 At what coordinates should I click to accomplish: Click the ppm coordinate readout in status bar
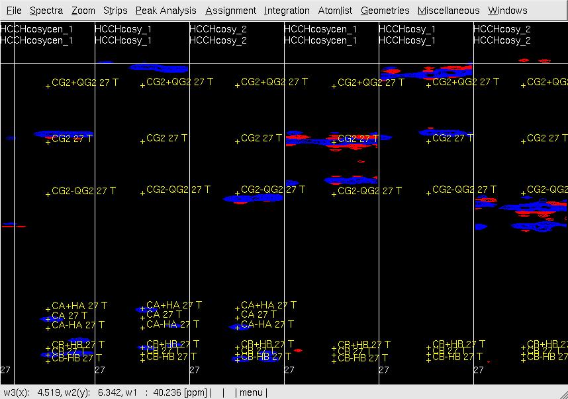(106, 392)
